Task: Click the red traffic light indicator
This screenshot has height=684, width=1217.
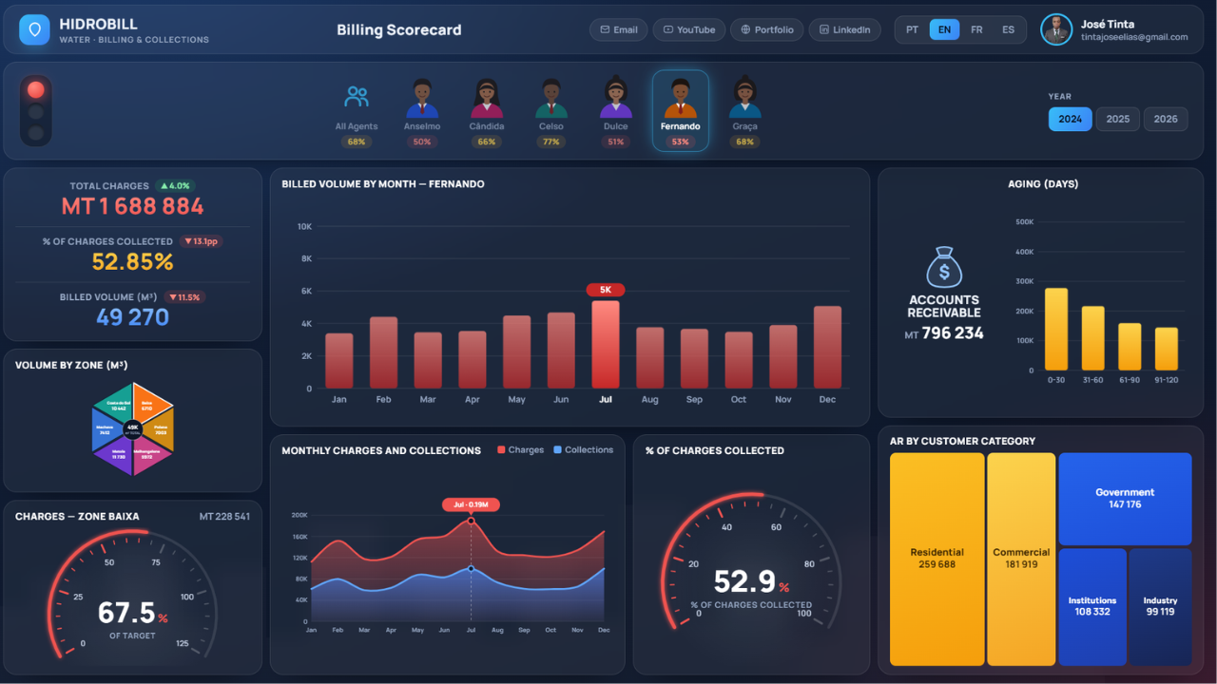Action: point(36,90)
